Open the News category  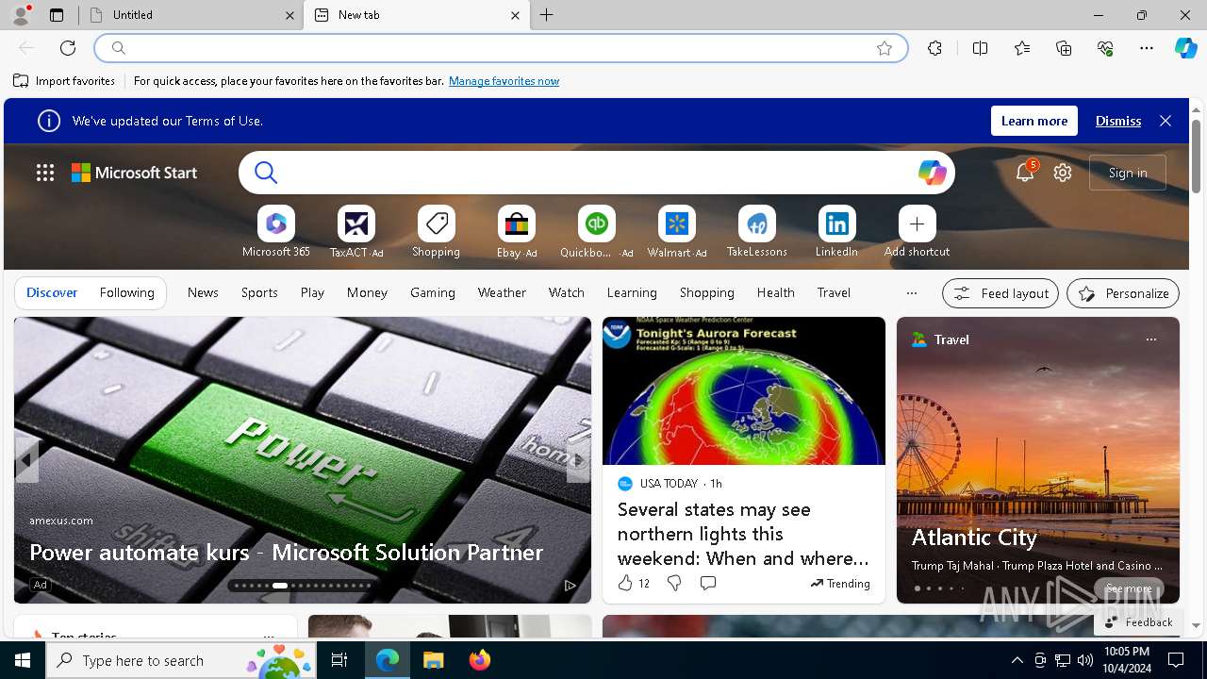tap(203, 293)
